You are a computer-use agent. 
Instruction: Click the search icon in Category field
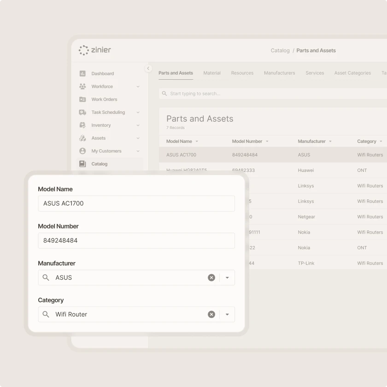click(46, 314)
